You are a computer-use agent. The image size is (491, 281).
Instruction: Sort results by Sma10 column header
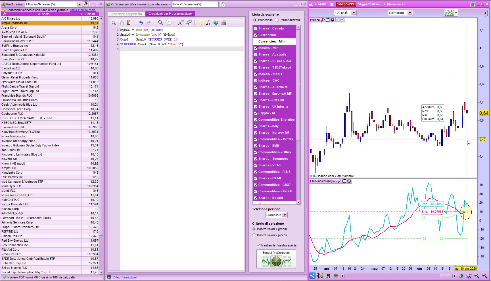90,14
